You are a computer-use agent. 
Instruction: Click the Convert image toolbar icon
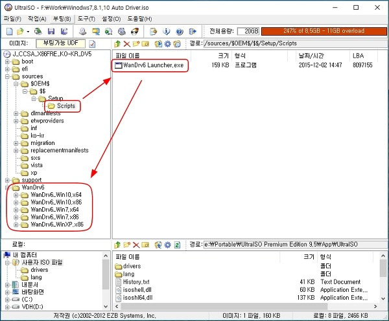109,32
